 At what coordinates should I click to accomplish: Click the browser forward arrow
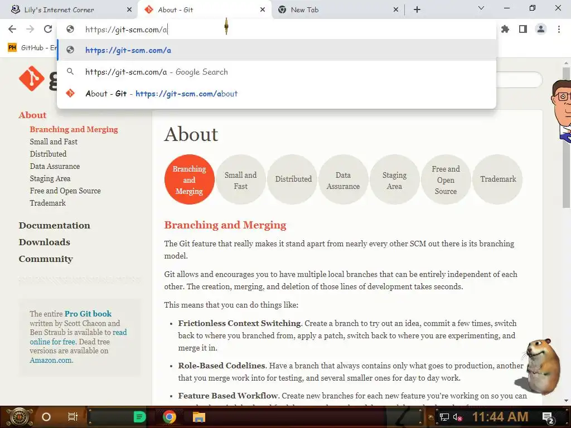point(30,29)
